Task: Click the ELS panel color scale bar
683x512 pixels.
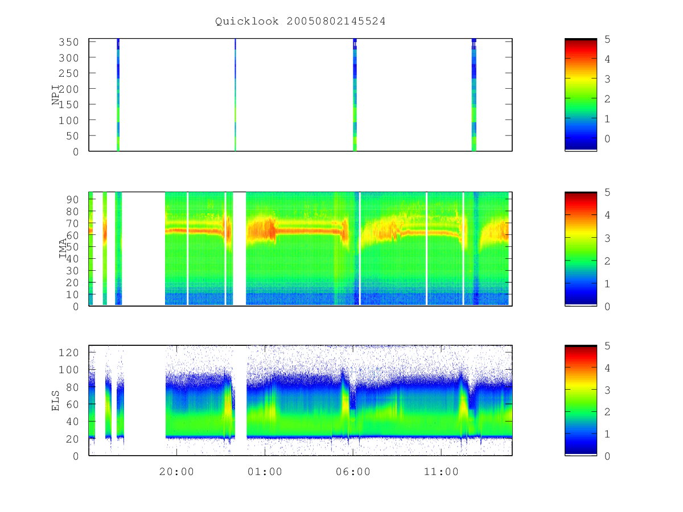Action: 581,400
